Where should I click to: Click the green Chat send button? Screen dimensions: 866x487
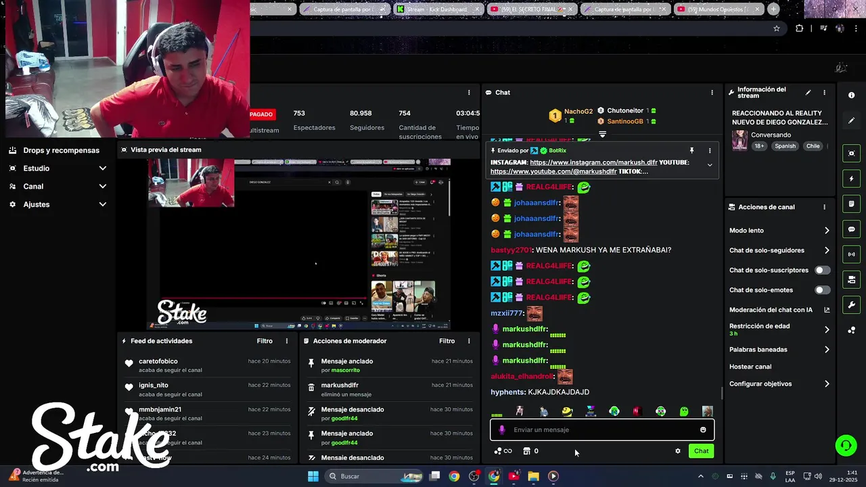(x=701, y=451)
